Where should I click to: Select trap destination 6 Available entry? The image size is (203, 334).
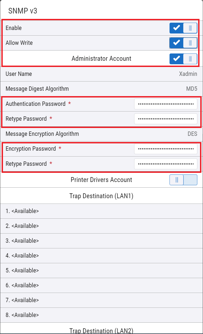point(101,285)
